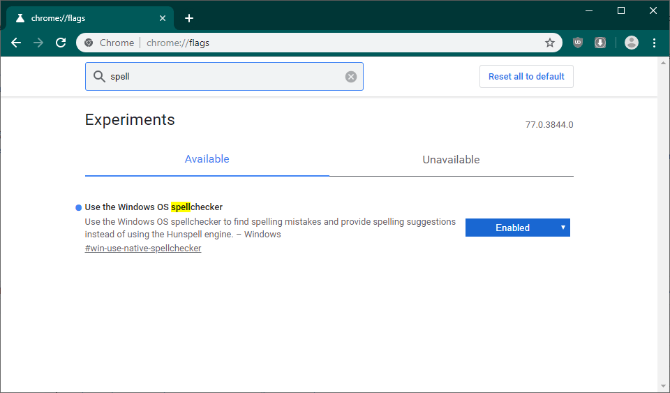This screenshot has height=393, width=670.
Task: Open a new tab with the plus button
Action: tap(189, 18)
